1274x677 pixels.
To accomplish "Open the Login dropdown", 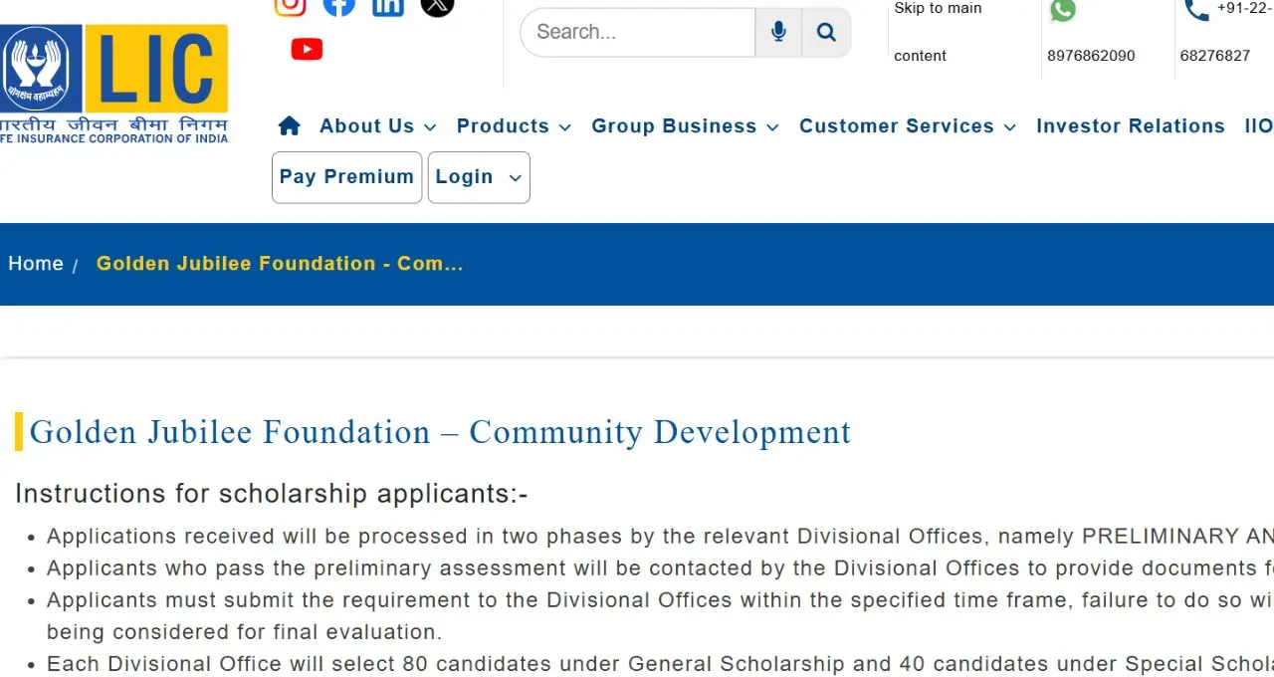I will pyautogui.click(x=479, y=177).
